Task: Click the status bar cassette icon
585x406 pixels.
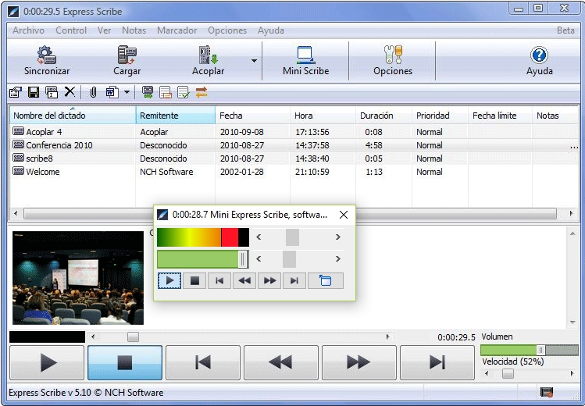Action: pyautogui.click(x=547, y=392)
